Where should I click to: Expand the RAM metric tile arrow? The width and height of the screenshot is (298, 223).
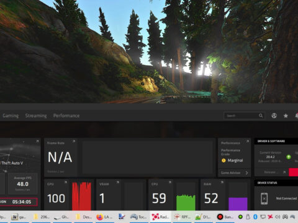[222, 182]
